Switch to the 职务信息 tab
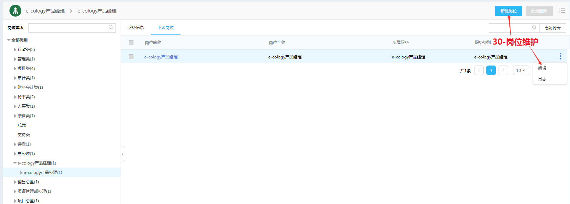Viewport: 570px width, 204px height. point(135,28)
